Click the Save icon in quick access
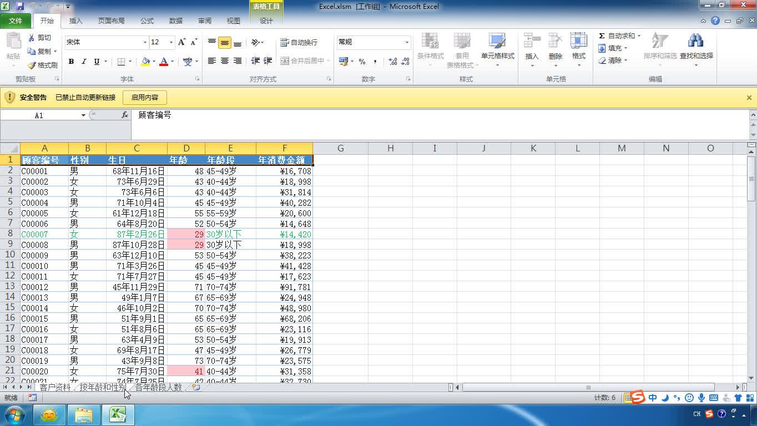The height and width of the screenshot is (426, 757). point(20,7)
